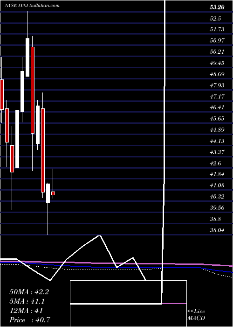Select the 41.08 price axis label
The image size is (233, 327).
(x=217, y=185)
